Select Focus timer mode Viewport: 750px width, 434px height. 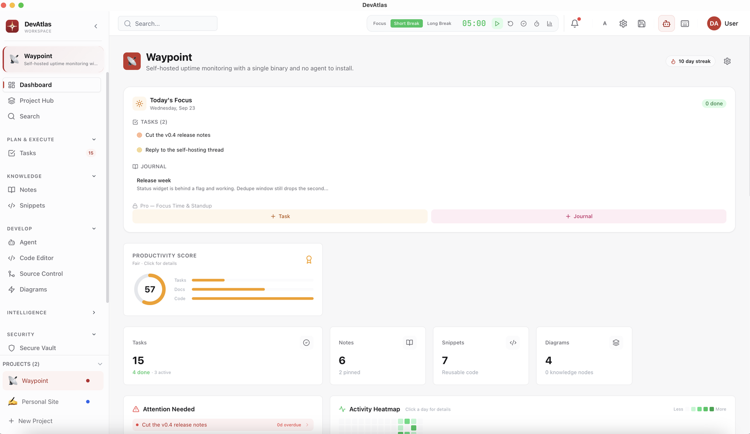pyautogui.click(x=379, y=23)
